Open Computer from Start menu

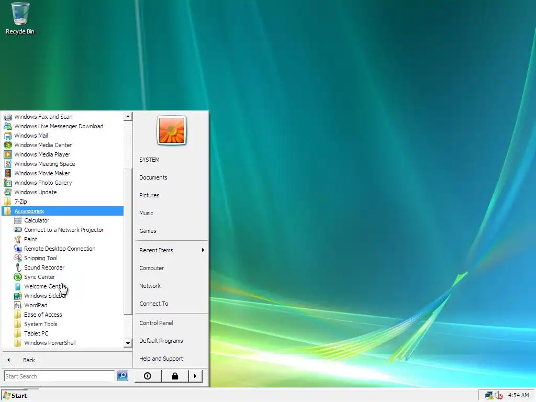coord(152,268)
